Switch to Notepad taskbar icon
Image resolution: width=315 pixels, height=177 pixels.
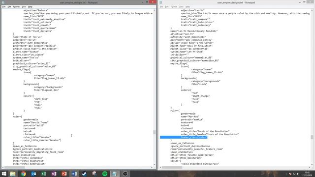click(x=115, y=174)
